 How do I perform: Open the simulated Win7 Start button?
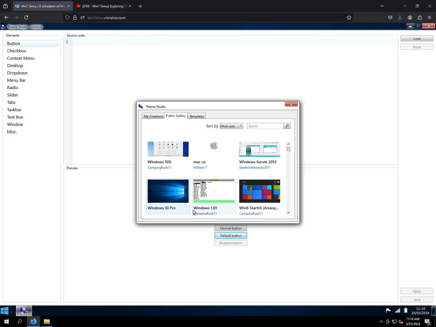[5, 311]
